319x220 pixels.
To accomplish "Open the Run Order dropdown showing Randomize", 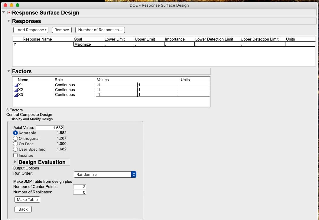I will 105,174.
